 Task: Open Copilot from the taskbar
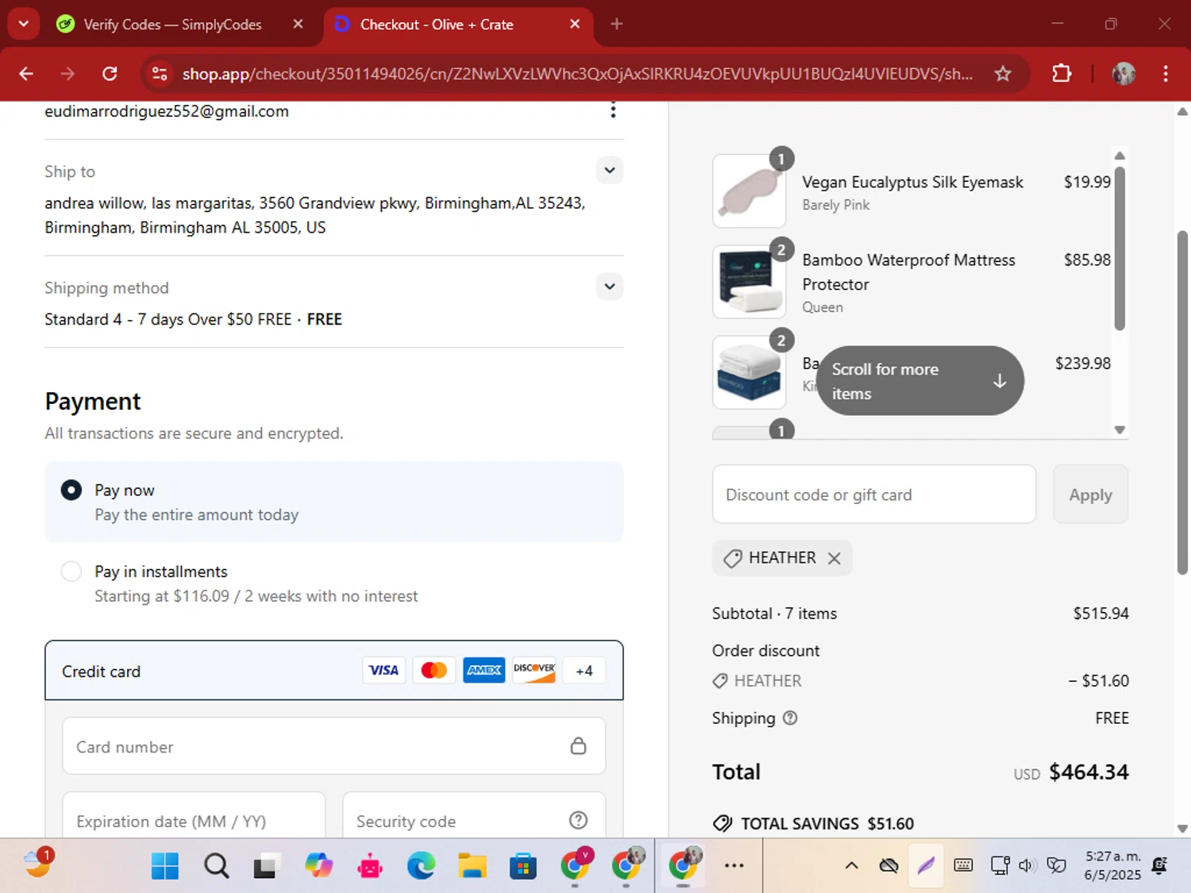[x=318, y=866]
